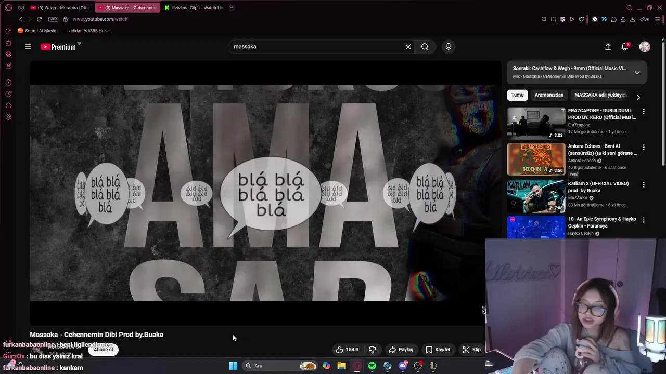Open the price tag extension icon
Image resolution: width=666 pixels, height=374 pixels.
(x=595, y=19)
